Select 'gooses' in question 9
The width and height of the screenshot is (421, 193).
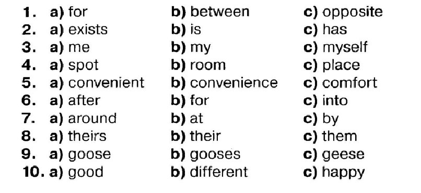[215, 155]
